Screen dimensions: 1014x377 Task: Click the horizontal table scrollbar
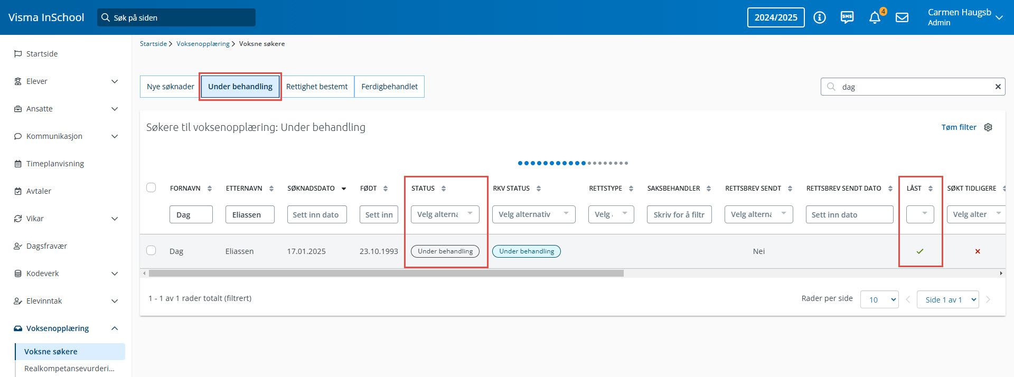(x=386, y=274)
